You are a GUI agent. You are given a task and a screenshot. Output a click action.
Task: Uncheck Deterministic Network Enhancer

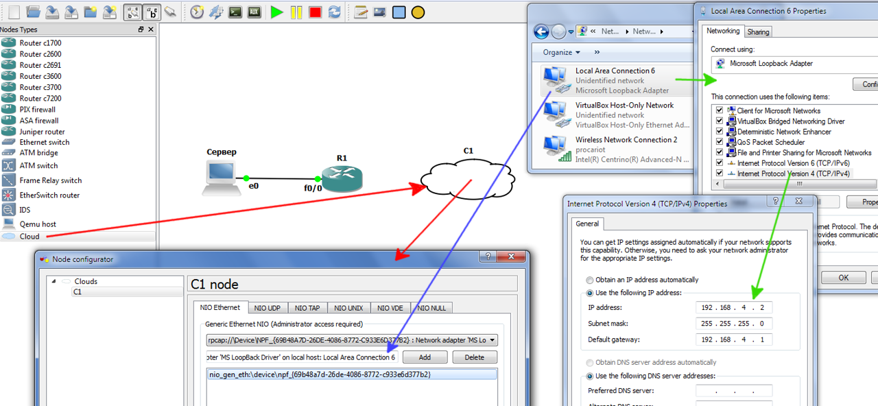[x=720, y=132]
